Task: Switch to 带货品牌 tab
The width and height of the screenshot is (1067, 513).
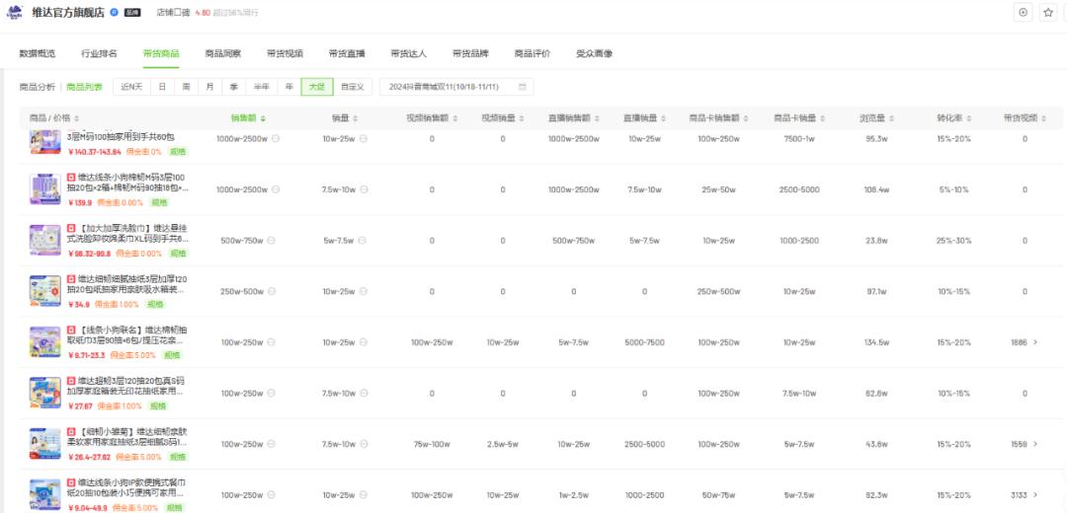Action: (471, 53)
